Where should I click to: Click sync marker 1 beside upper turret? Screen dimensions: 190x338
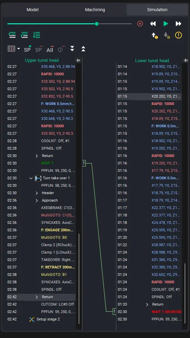point(84,163)
